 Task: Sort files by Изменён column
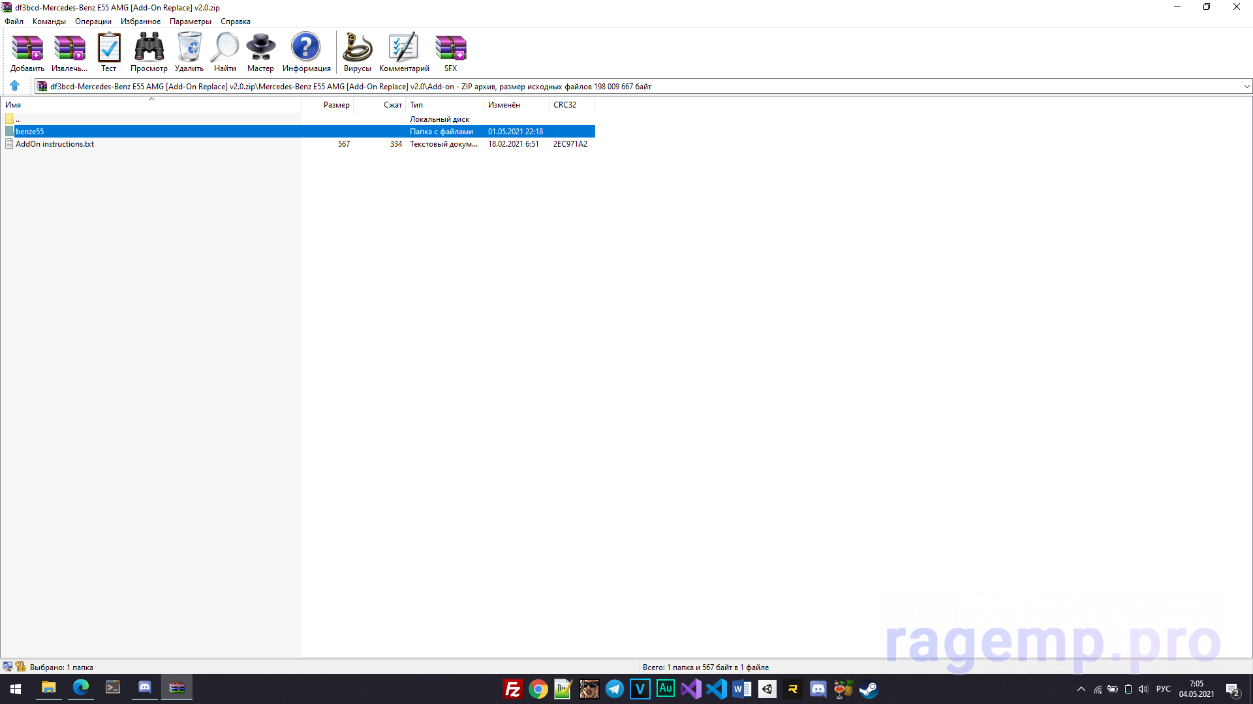(517, 105)
